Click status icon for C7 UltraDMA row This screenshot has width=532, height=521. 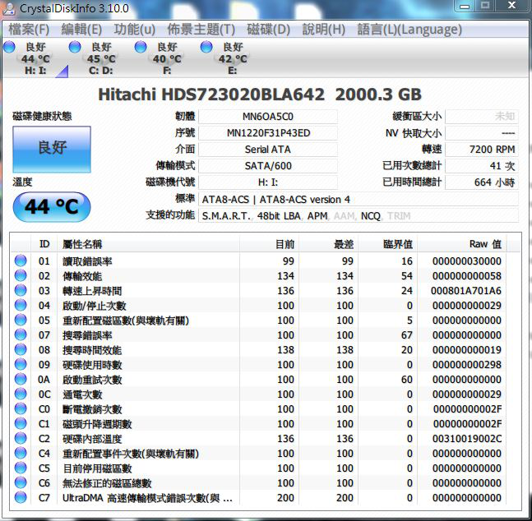coord(21,498)
